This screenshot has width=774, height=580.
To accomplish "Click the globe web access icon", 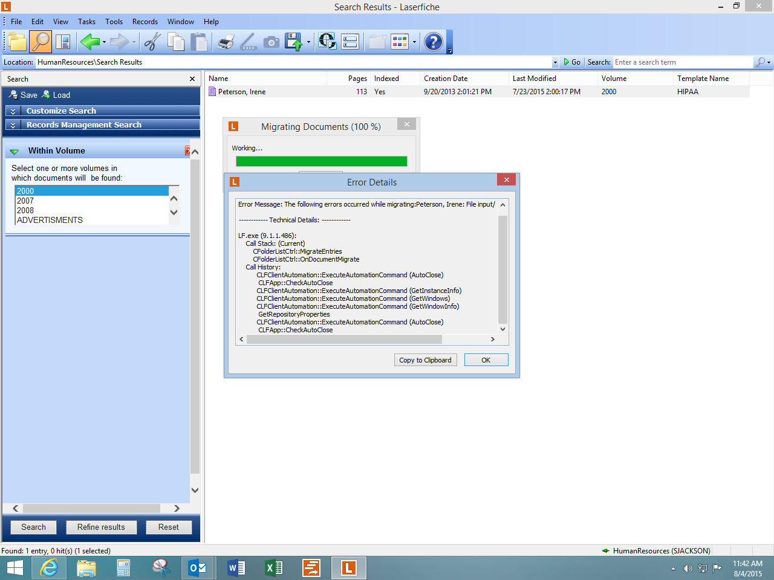I will (x=327, y=42).
